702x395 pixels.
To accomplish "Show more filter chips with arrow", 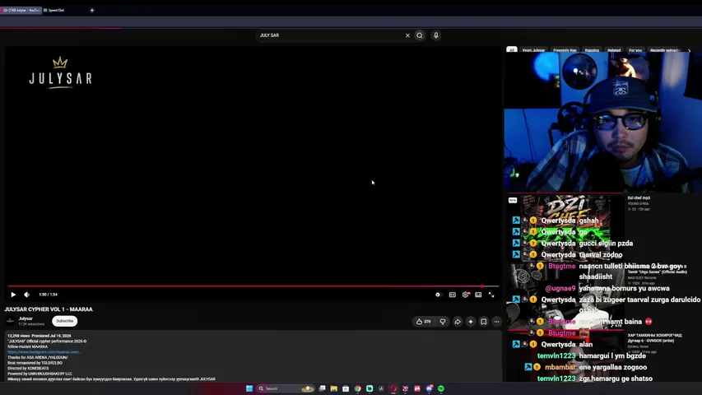I will pos(689,50).
